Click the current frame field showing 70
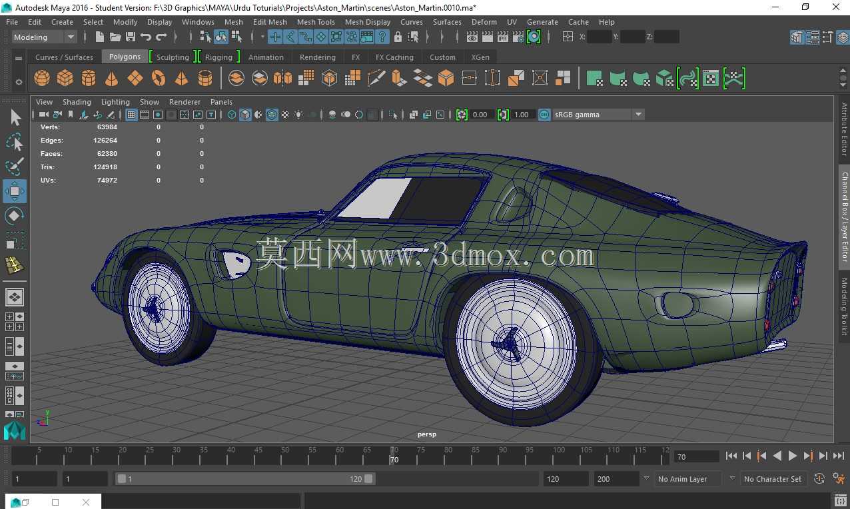Screen dimensions: 850x509 tap(696, 456)
